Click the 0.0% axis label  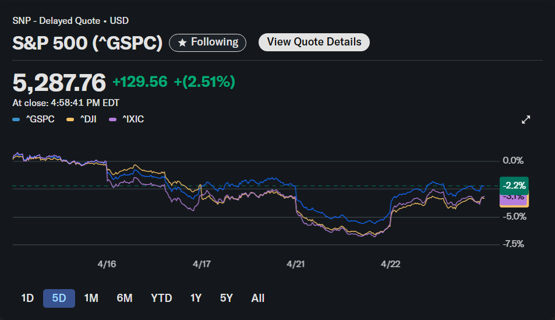(x=513, y=161)
